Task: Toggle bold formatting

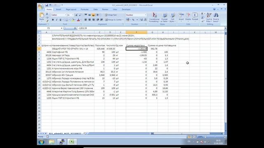Action: (53, 20)
